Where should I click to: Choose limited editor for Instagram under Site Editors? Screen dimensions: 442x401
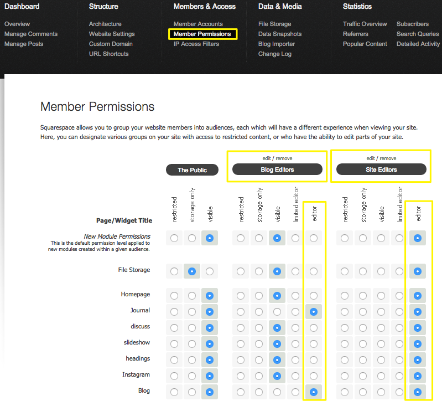400,376
